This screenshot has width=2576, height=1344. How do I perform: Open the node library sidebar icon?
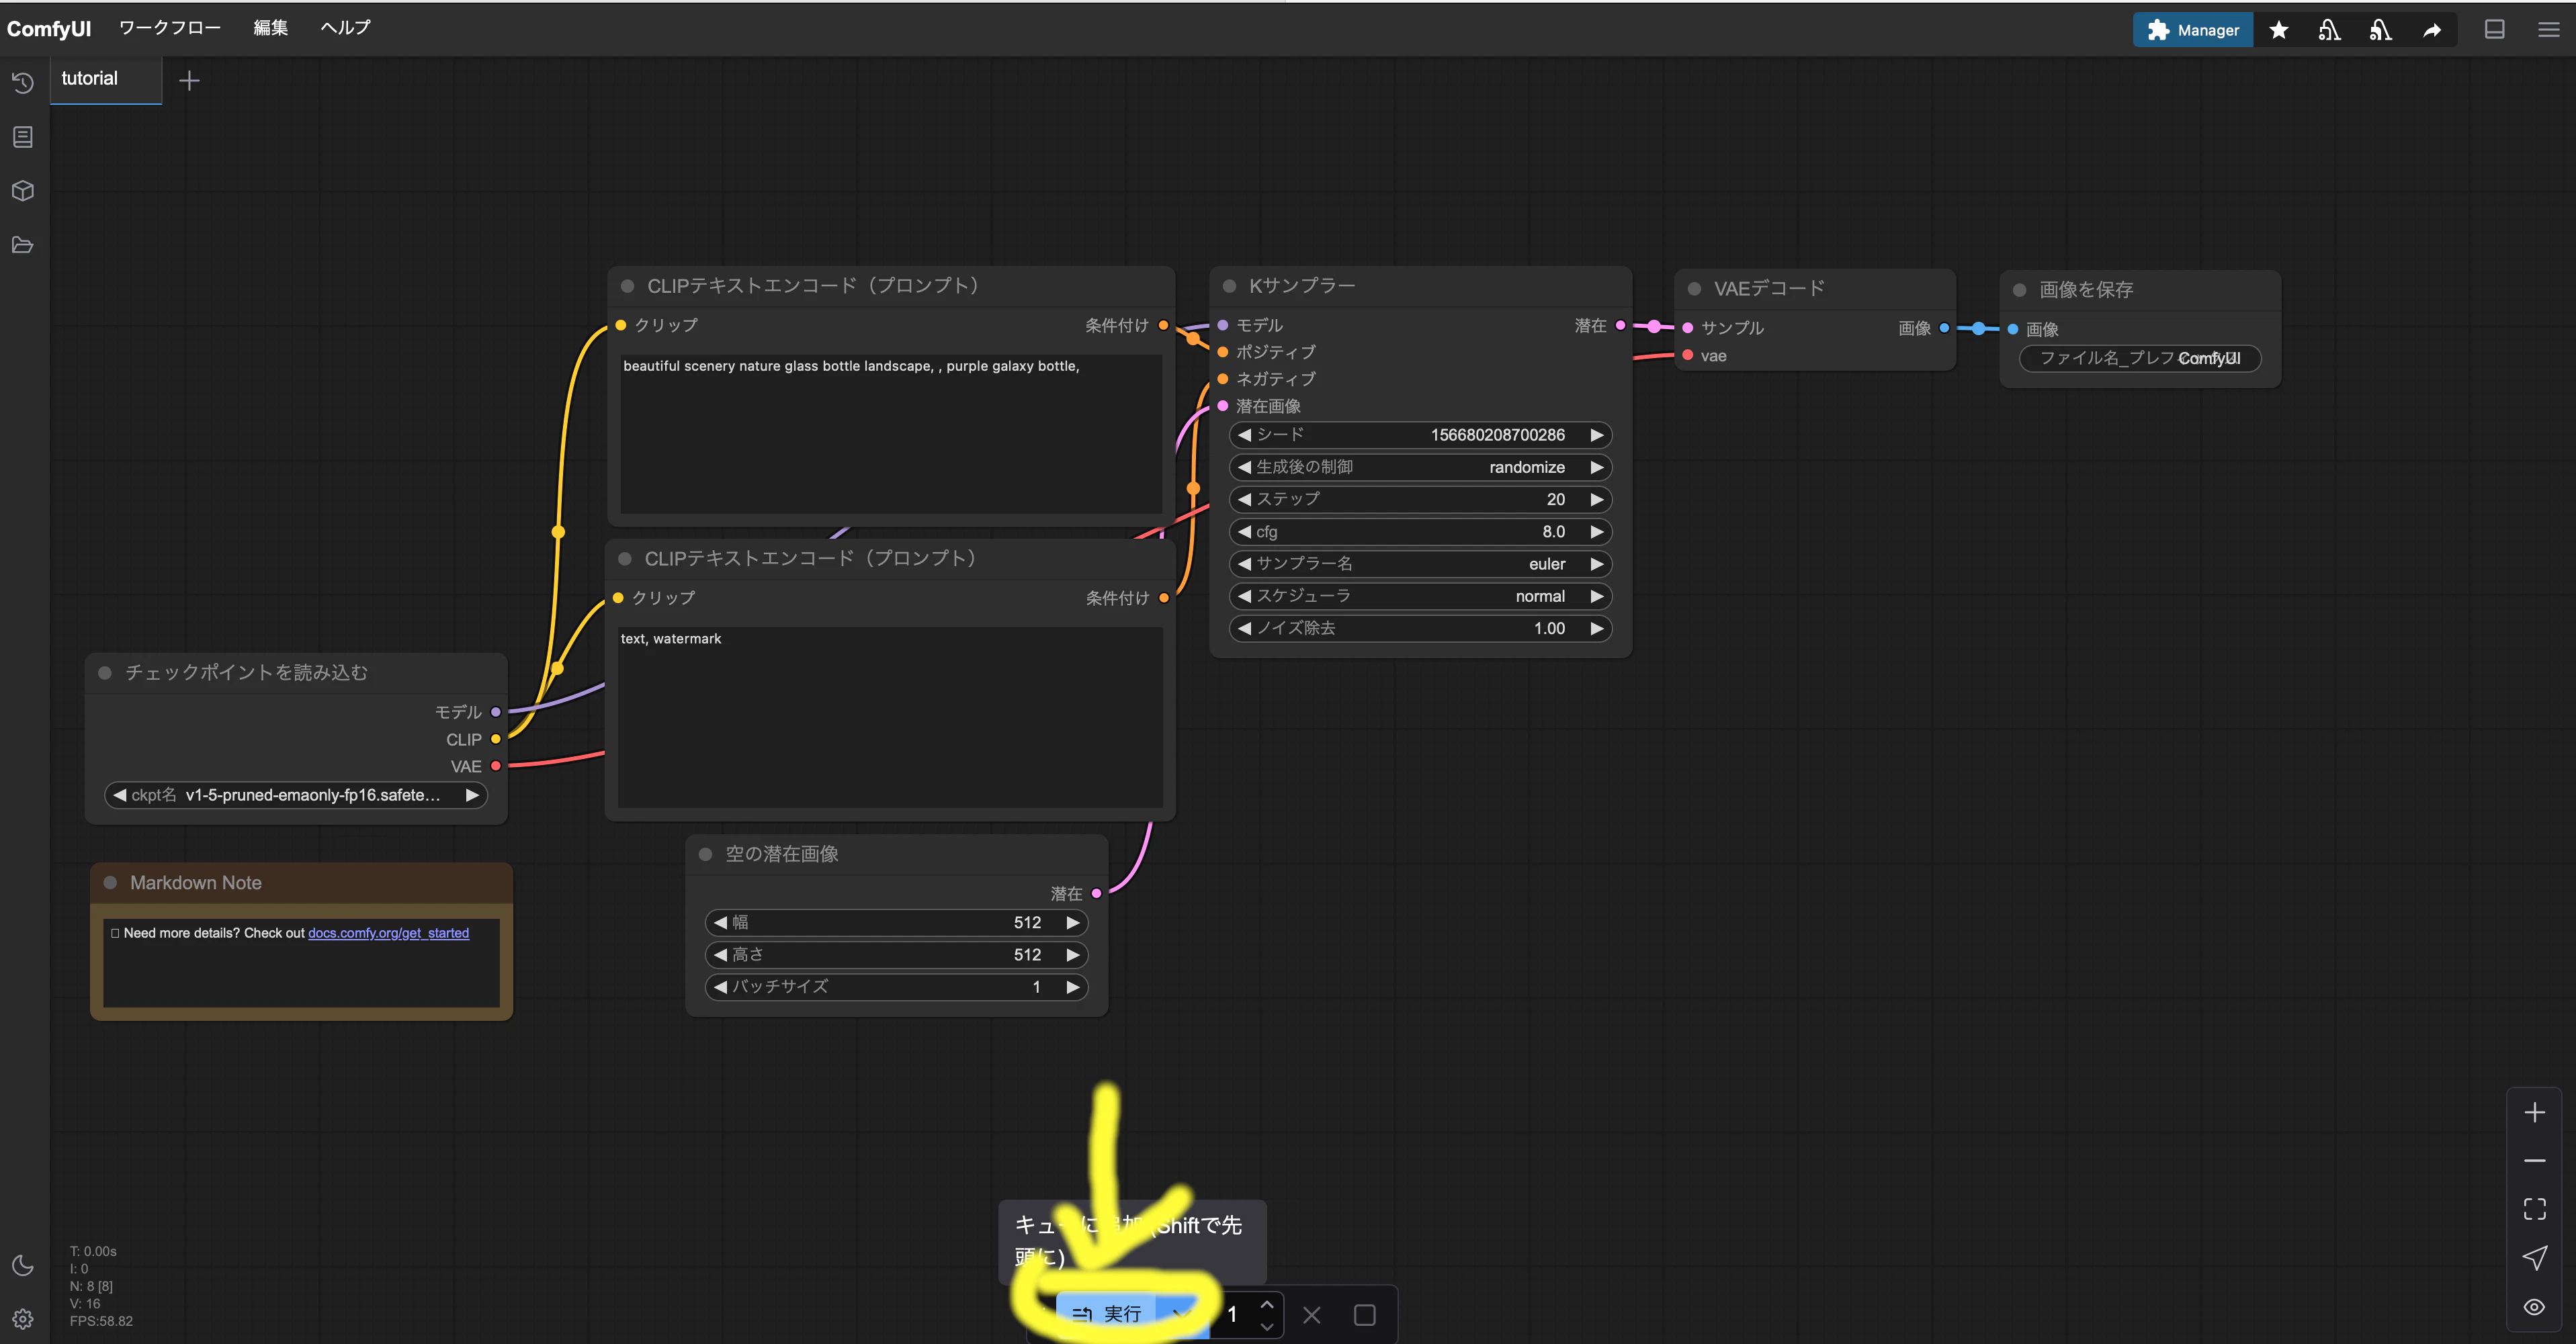[x=23, y=137]
